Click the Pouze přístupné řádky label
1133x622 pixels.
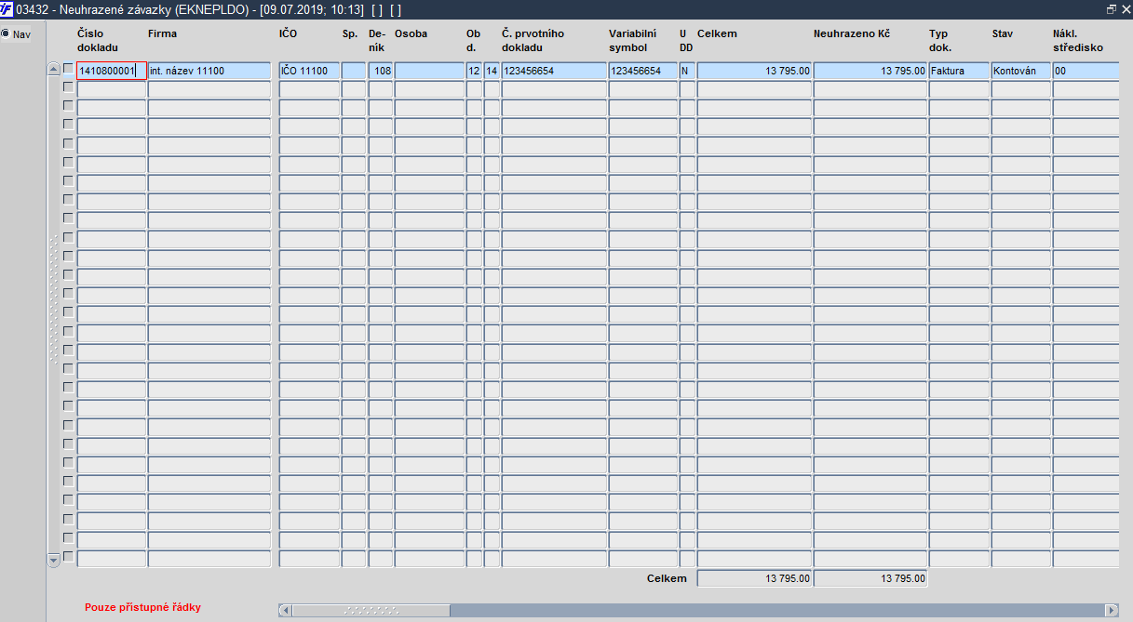(x=142, y=607)
